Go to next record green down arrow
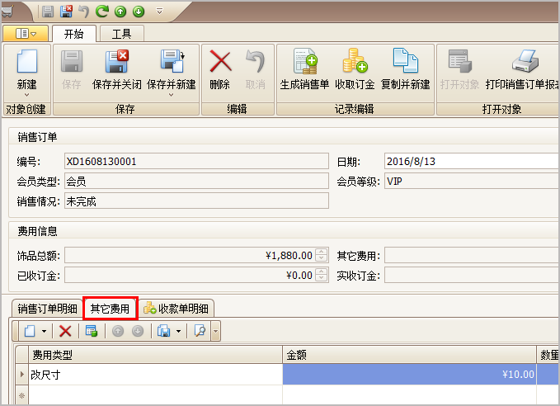Image resolution: width=560 pixels, height=406 pixels. click(139, 12)
